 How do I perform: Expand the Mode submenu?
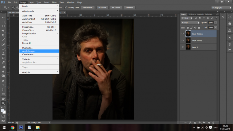point(39,6)
